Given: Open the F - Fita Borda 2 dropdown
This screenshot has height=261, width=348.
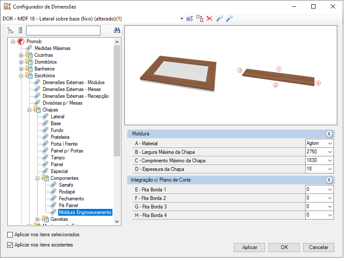Looking at the screenshot, I should click(330, 198).
